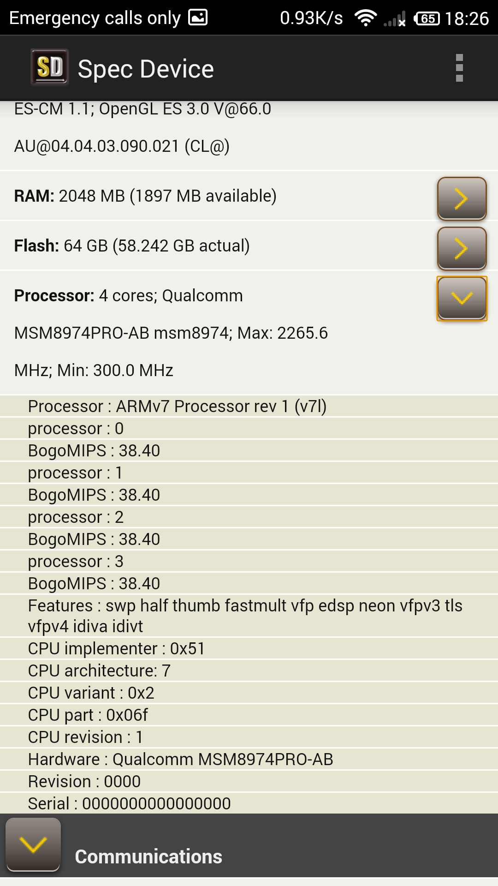Tap the clock showing 18:26
498x886 pixels.
(x=467, y=18)
